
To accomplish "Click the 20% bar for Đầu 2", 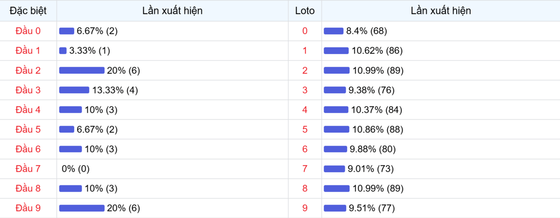I will pos(82,70).
